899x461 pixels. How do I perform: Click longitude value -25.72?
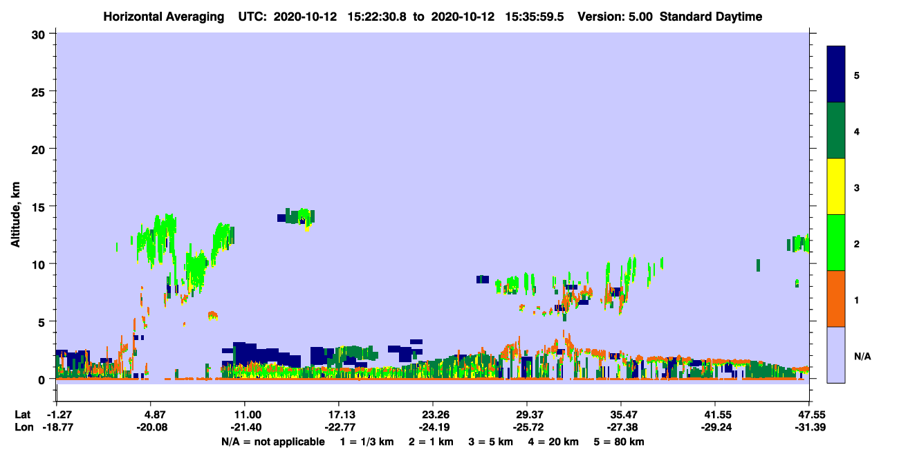click(x=527, y=427)
